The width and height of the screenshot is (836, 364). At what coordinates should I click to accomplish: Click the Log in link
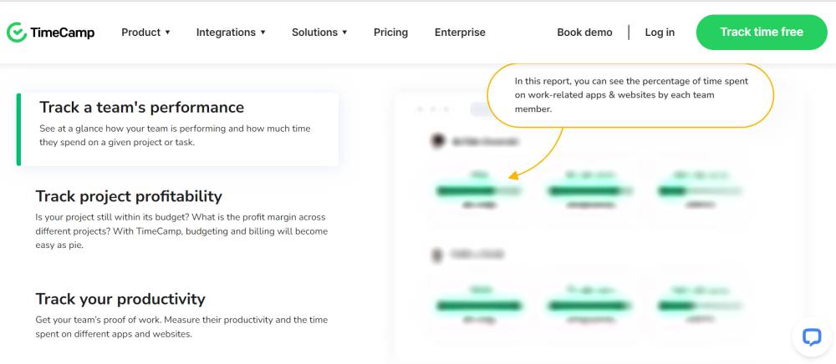coord(660,33)
